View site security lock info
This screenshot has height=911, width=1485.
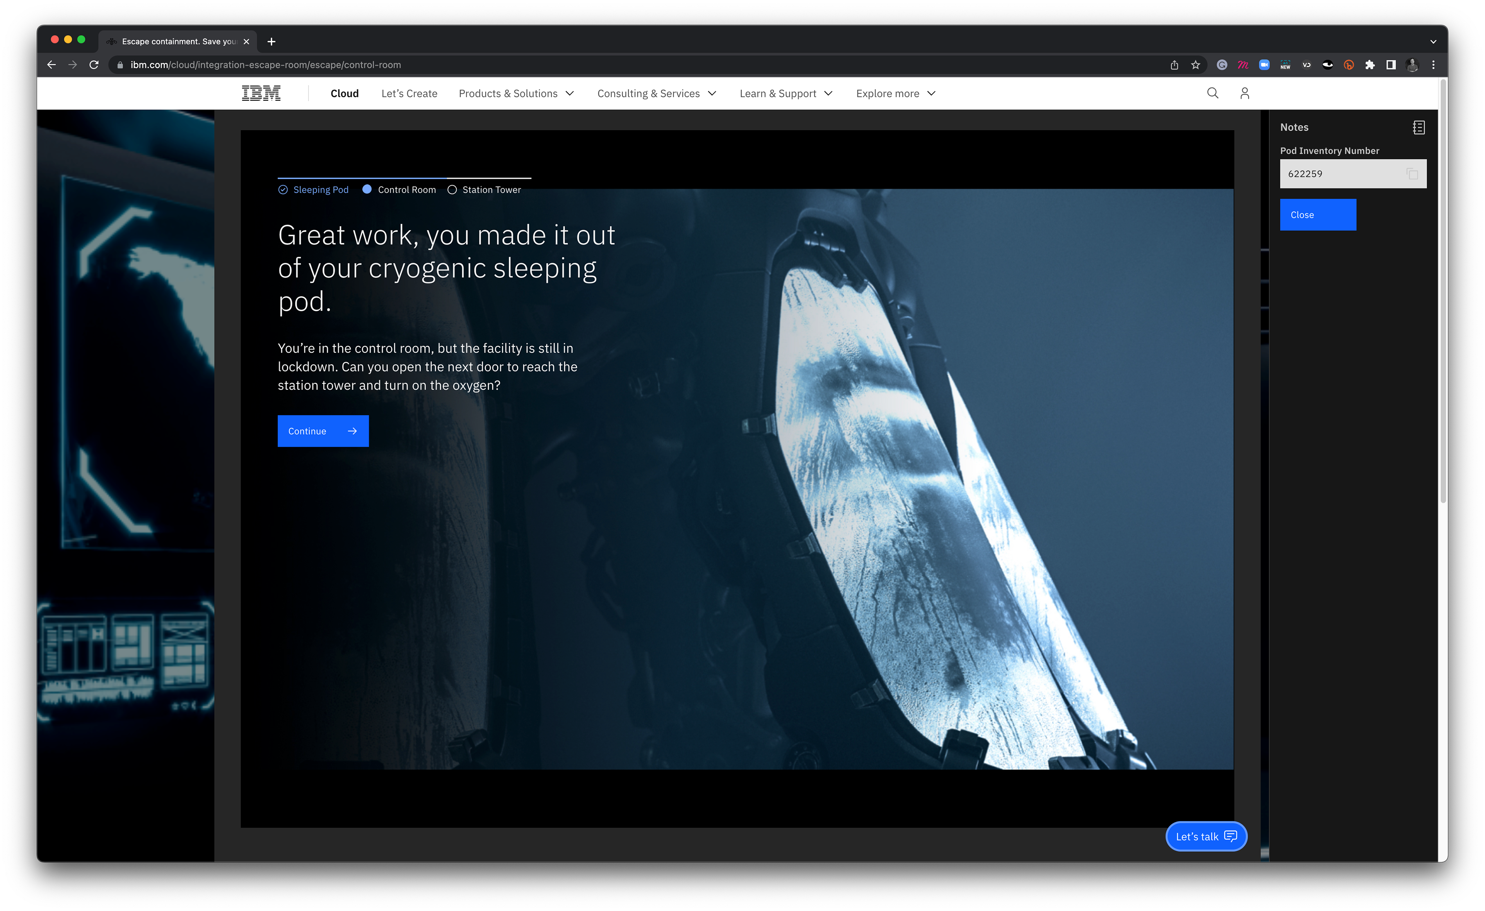point(120,65)
